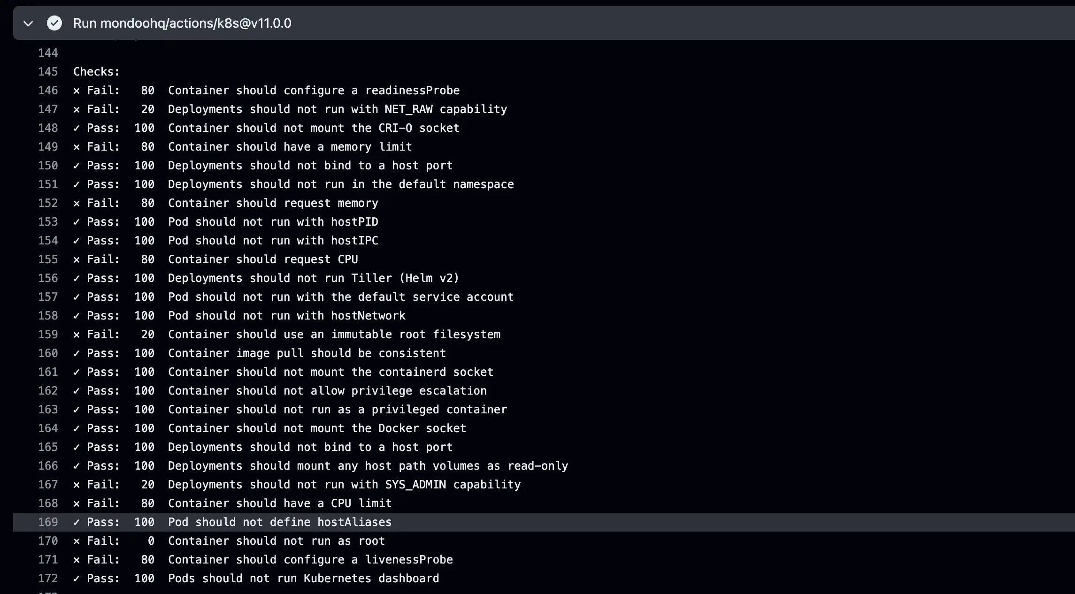Click the Tiller (Helm v2) check line
Viewport: 1075px width, 594px height.
266,278
